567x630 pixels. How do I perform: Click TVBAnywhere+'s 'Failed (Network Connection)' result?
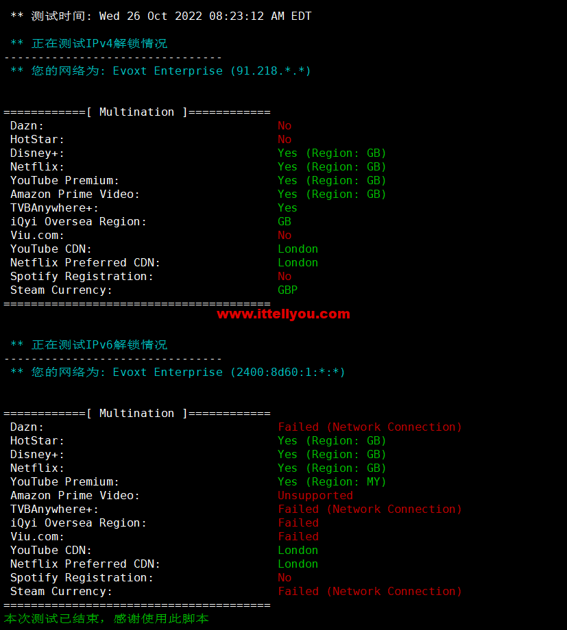(370, 509)
